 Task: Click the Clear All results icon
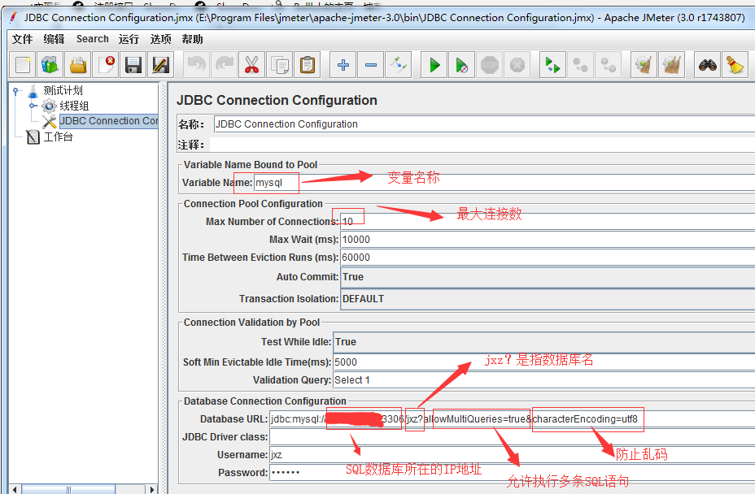pyautogui.click(x=672, y=65)
